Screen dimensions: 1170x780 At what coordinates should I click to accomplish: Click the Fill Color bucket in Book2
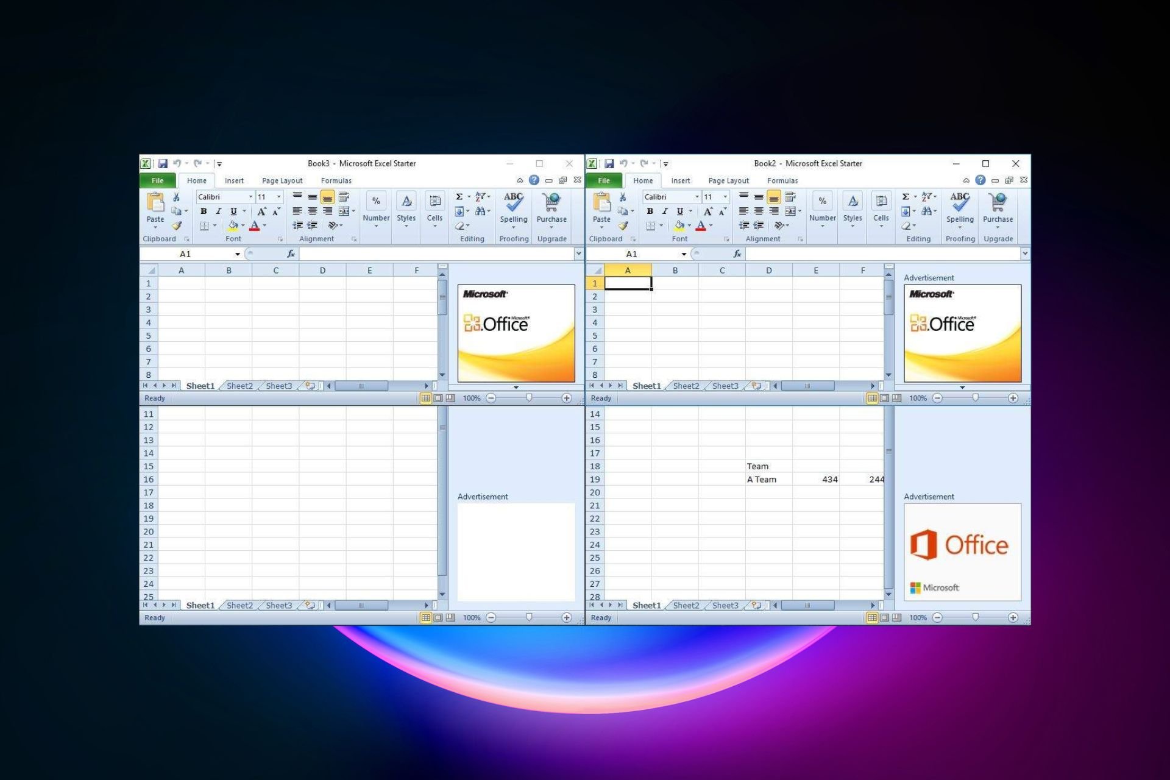tap(679, 225)
